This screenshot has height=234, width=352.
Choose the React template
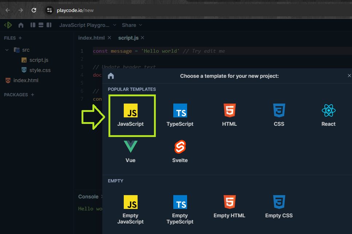click(x=328, y=115)
